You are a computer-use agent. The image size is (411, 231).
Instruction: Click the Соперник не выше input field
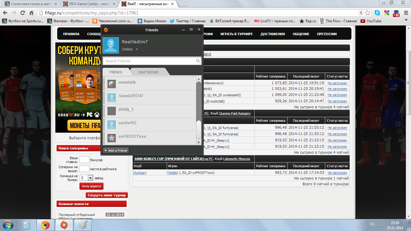tap(84, 169)
